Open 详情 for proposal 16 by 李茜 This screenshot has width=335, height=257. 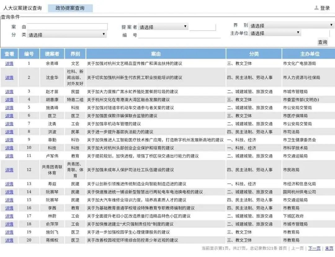tap(9, 208)
